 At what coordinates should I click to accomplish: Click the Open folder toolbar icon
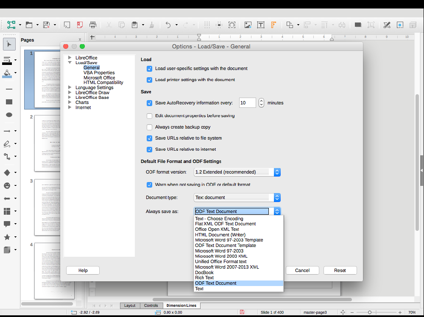click(29, 25)
